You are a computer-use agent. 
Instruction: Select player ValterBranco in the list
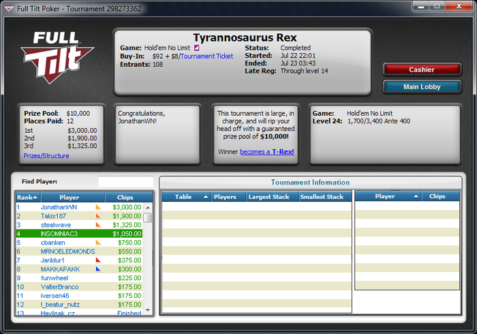[x=79, y=286]
